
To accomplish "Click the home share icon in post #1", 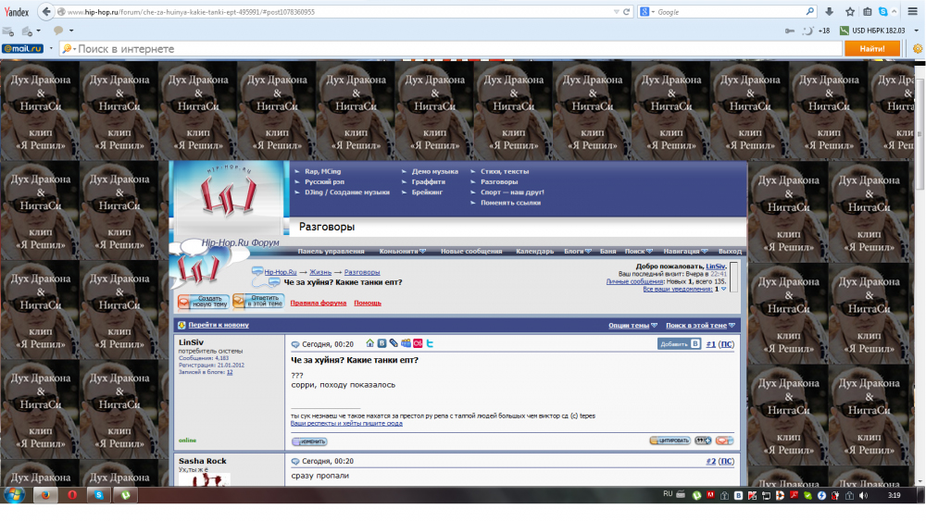I will point(369,343).
